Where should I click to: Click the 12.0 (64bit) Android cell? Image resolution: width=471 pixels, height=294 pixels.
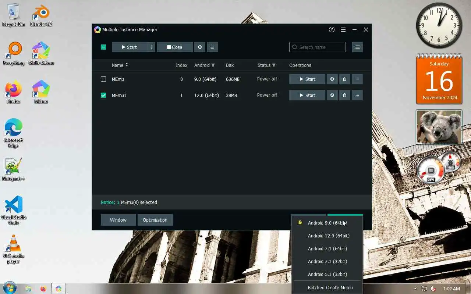coord(206,95)
